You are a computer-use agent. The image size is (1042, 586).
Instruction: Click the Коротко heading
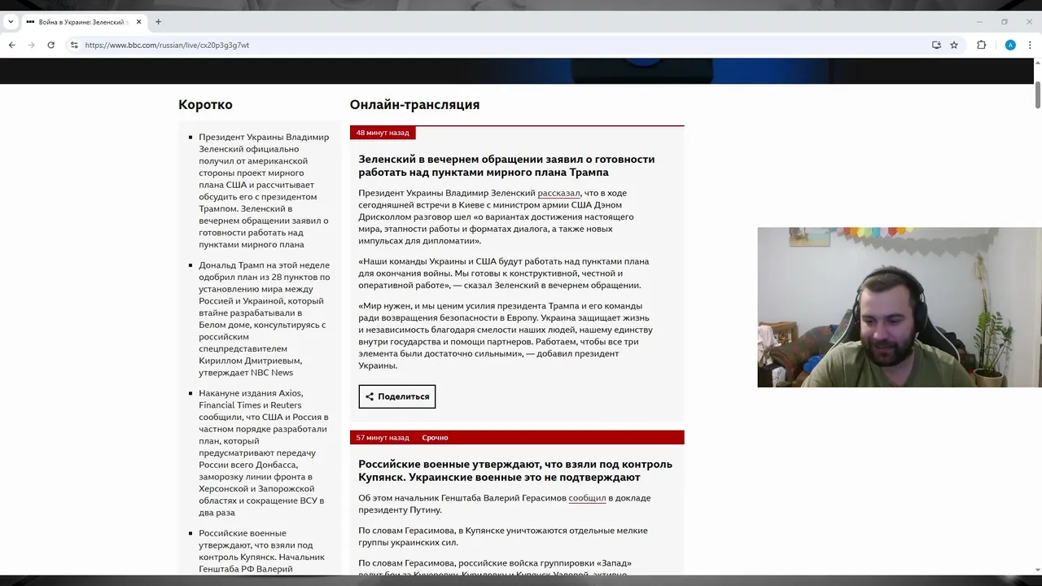pyautogui.click(x=205, y=104)
